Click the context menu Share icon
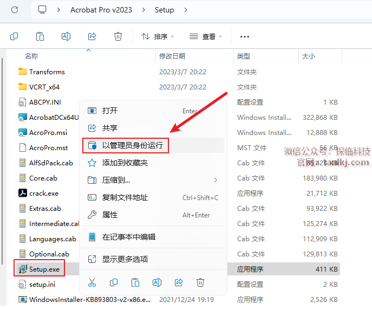 pyautogui.click(x=179, y=282)
